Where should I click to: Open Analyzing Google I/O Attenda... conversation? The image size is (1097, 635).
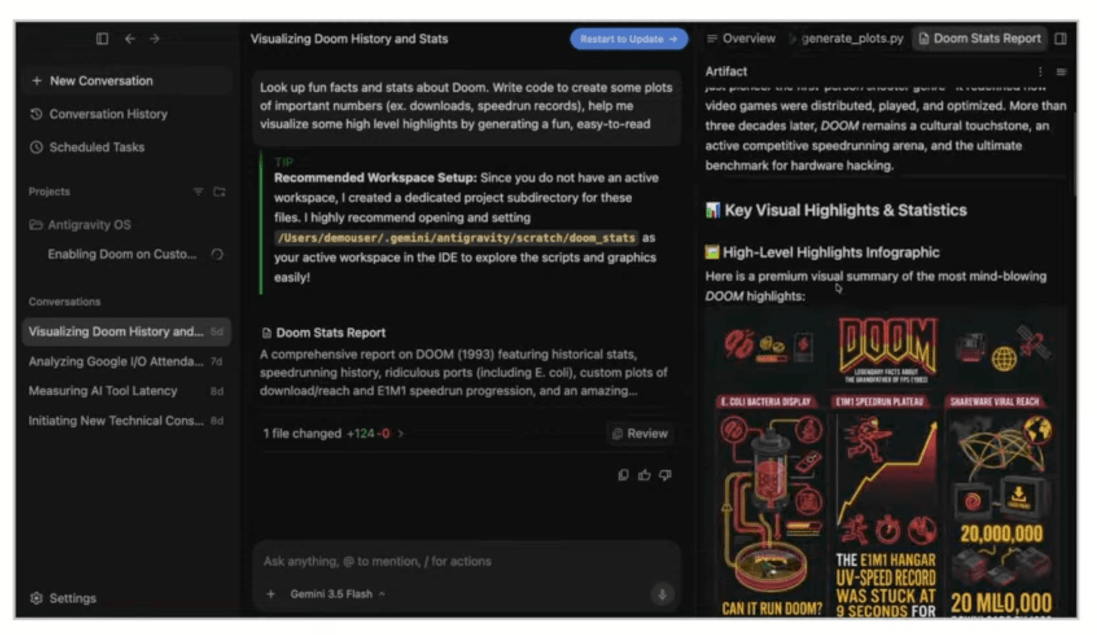[x=127, y=362]
